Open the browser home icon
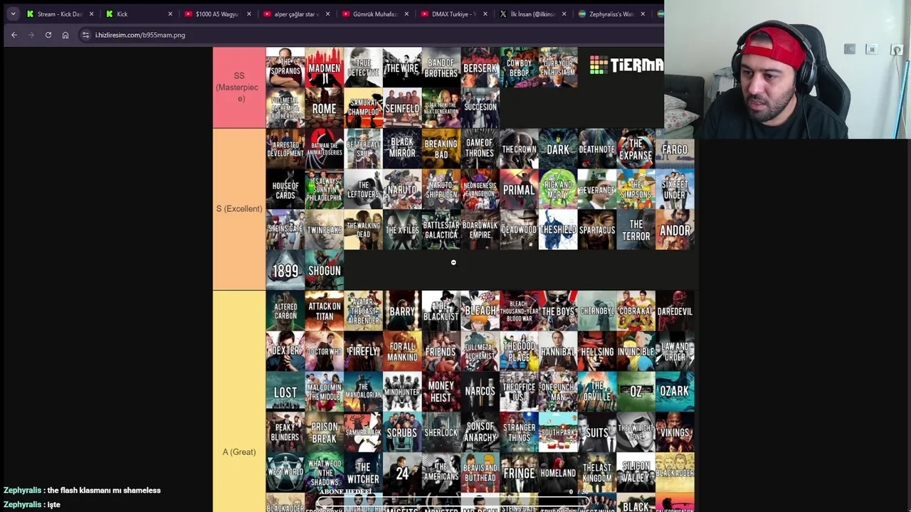Image resolution: width=911 pixels, height=512 pixels. tap(65, 35)
